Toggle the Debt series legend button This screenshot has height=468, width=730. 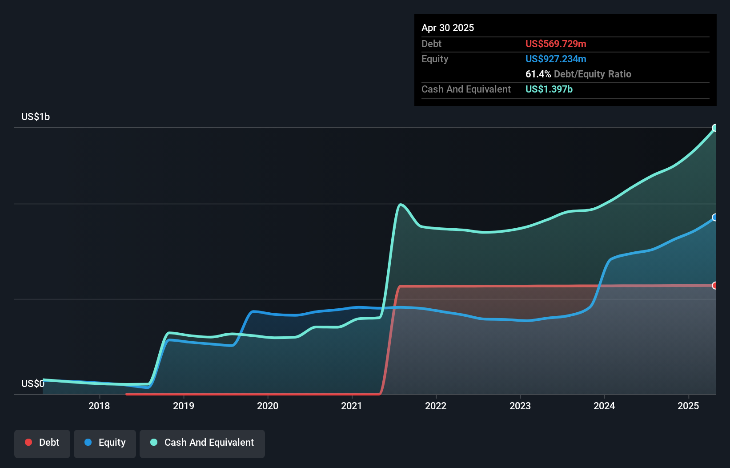point(42,444)
